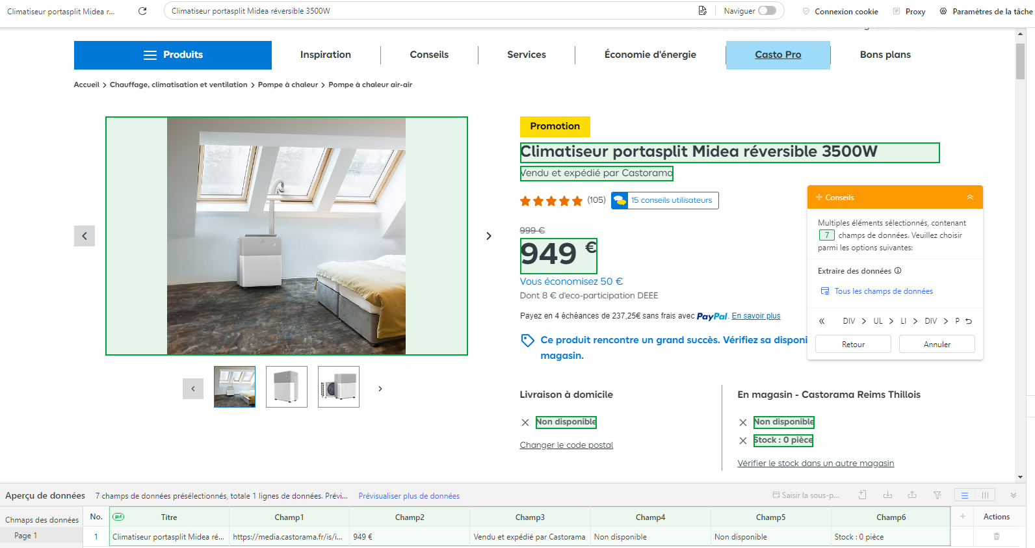Open the Services menu

(x=527, y=55)
